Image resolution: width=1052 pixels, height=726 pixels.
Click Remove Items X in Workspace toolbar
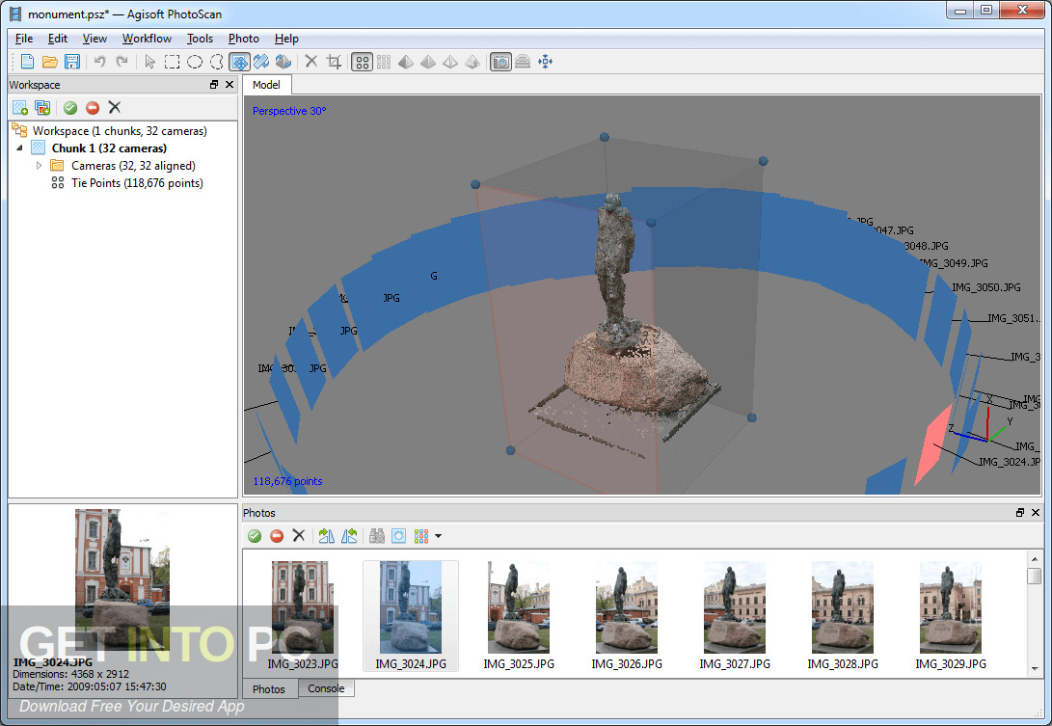[115, 107]
